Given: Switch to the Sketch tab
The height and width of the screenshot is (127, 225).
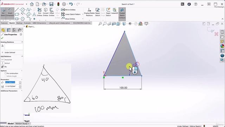Looking at the screenshot, I should point(12,23).
